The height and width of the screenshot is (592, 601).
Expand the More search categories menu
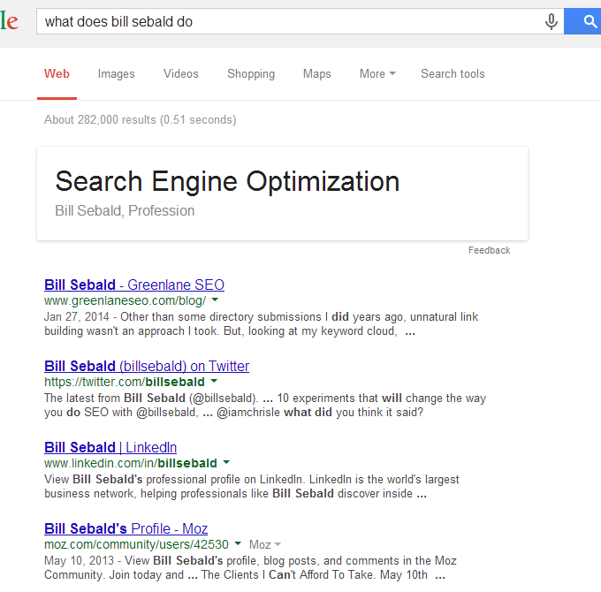[x=377, y=73]
